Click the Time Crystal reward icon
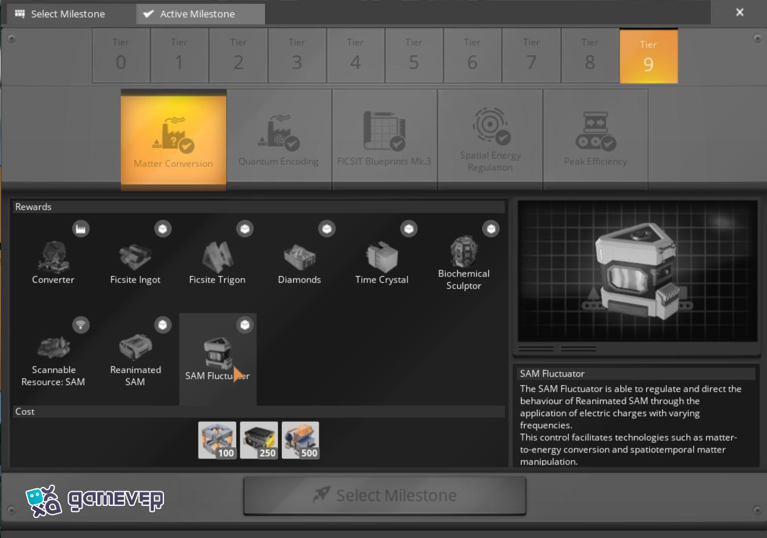 381,257
